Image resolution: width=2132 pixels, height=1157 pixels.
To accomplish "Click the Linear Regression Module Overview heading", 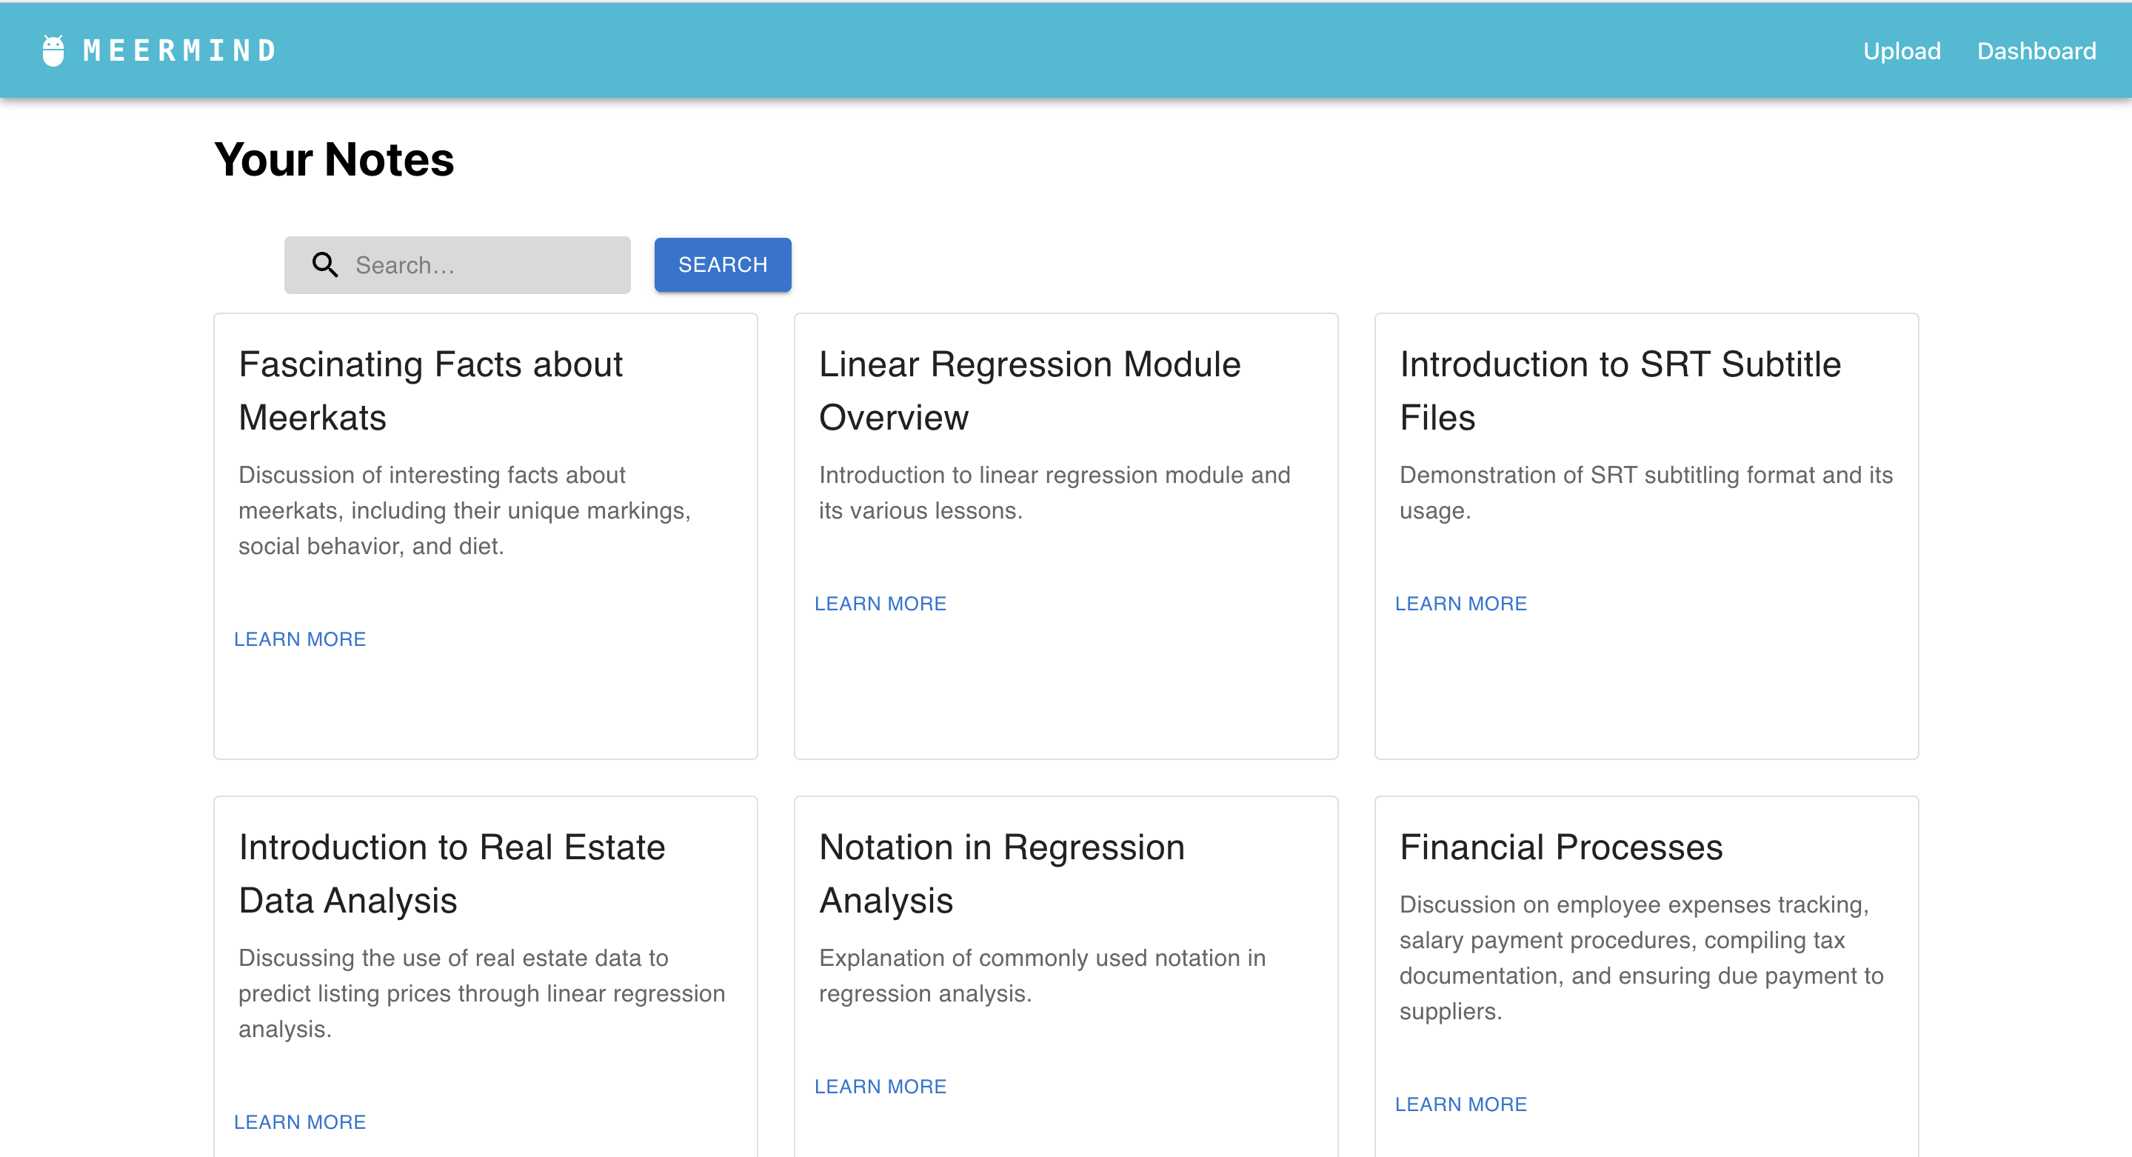I will [1029, 390].
